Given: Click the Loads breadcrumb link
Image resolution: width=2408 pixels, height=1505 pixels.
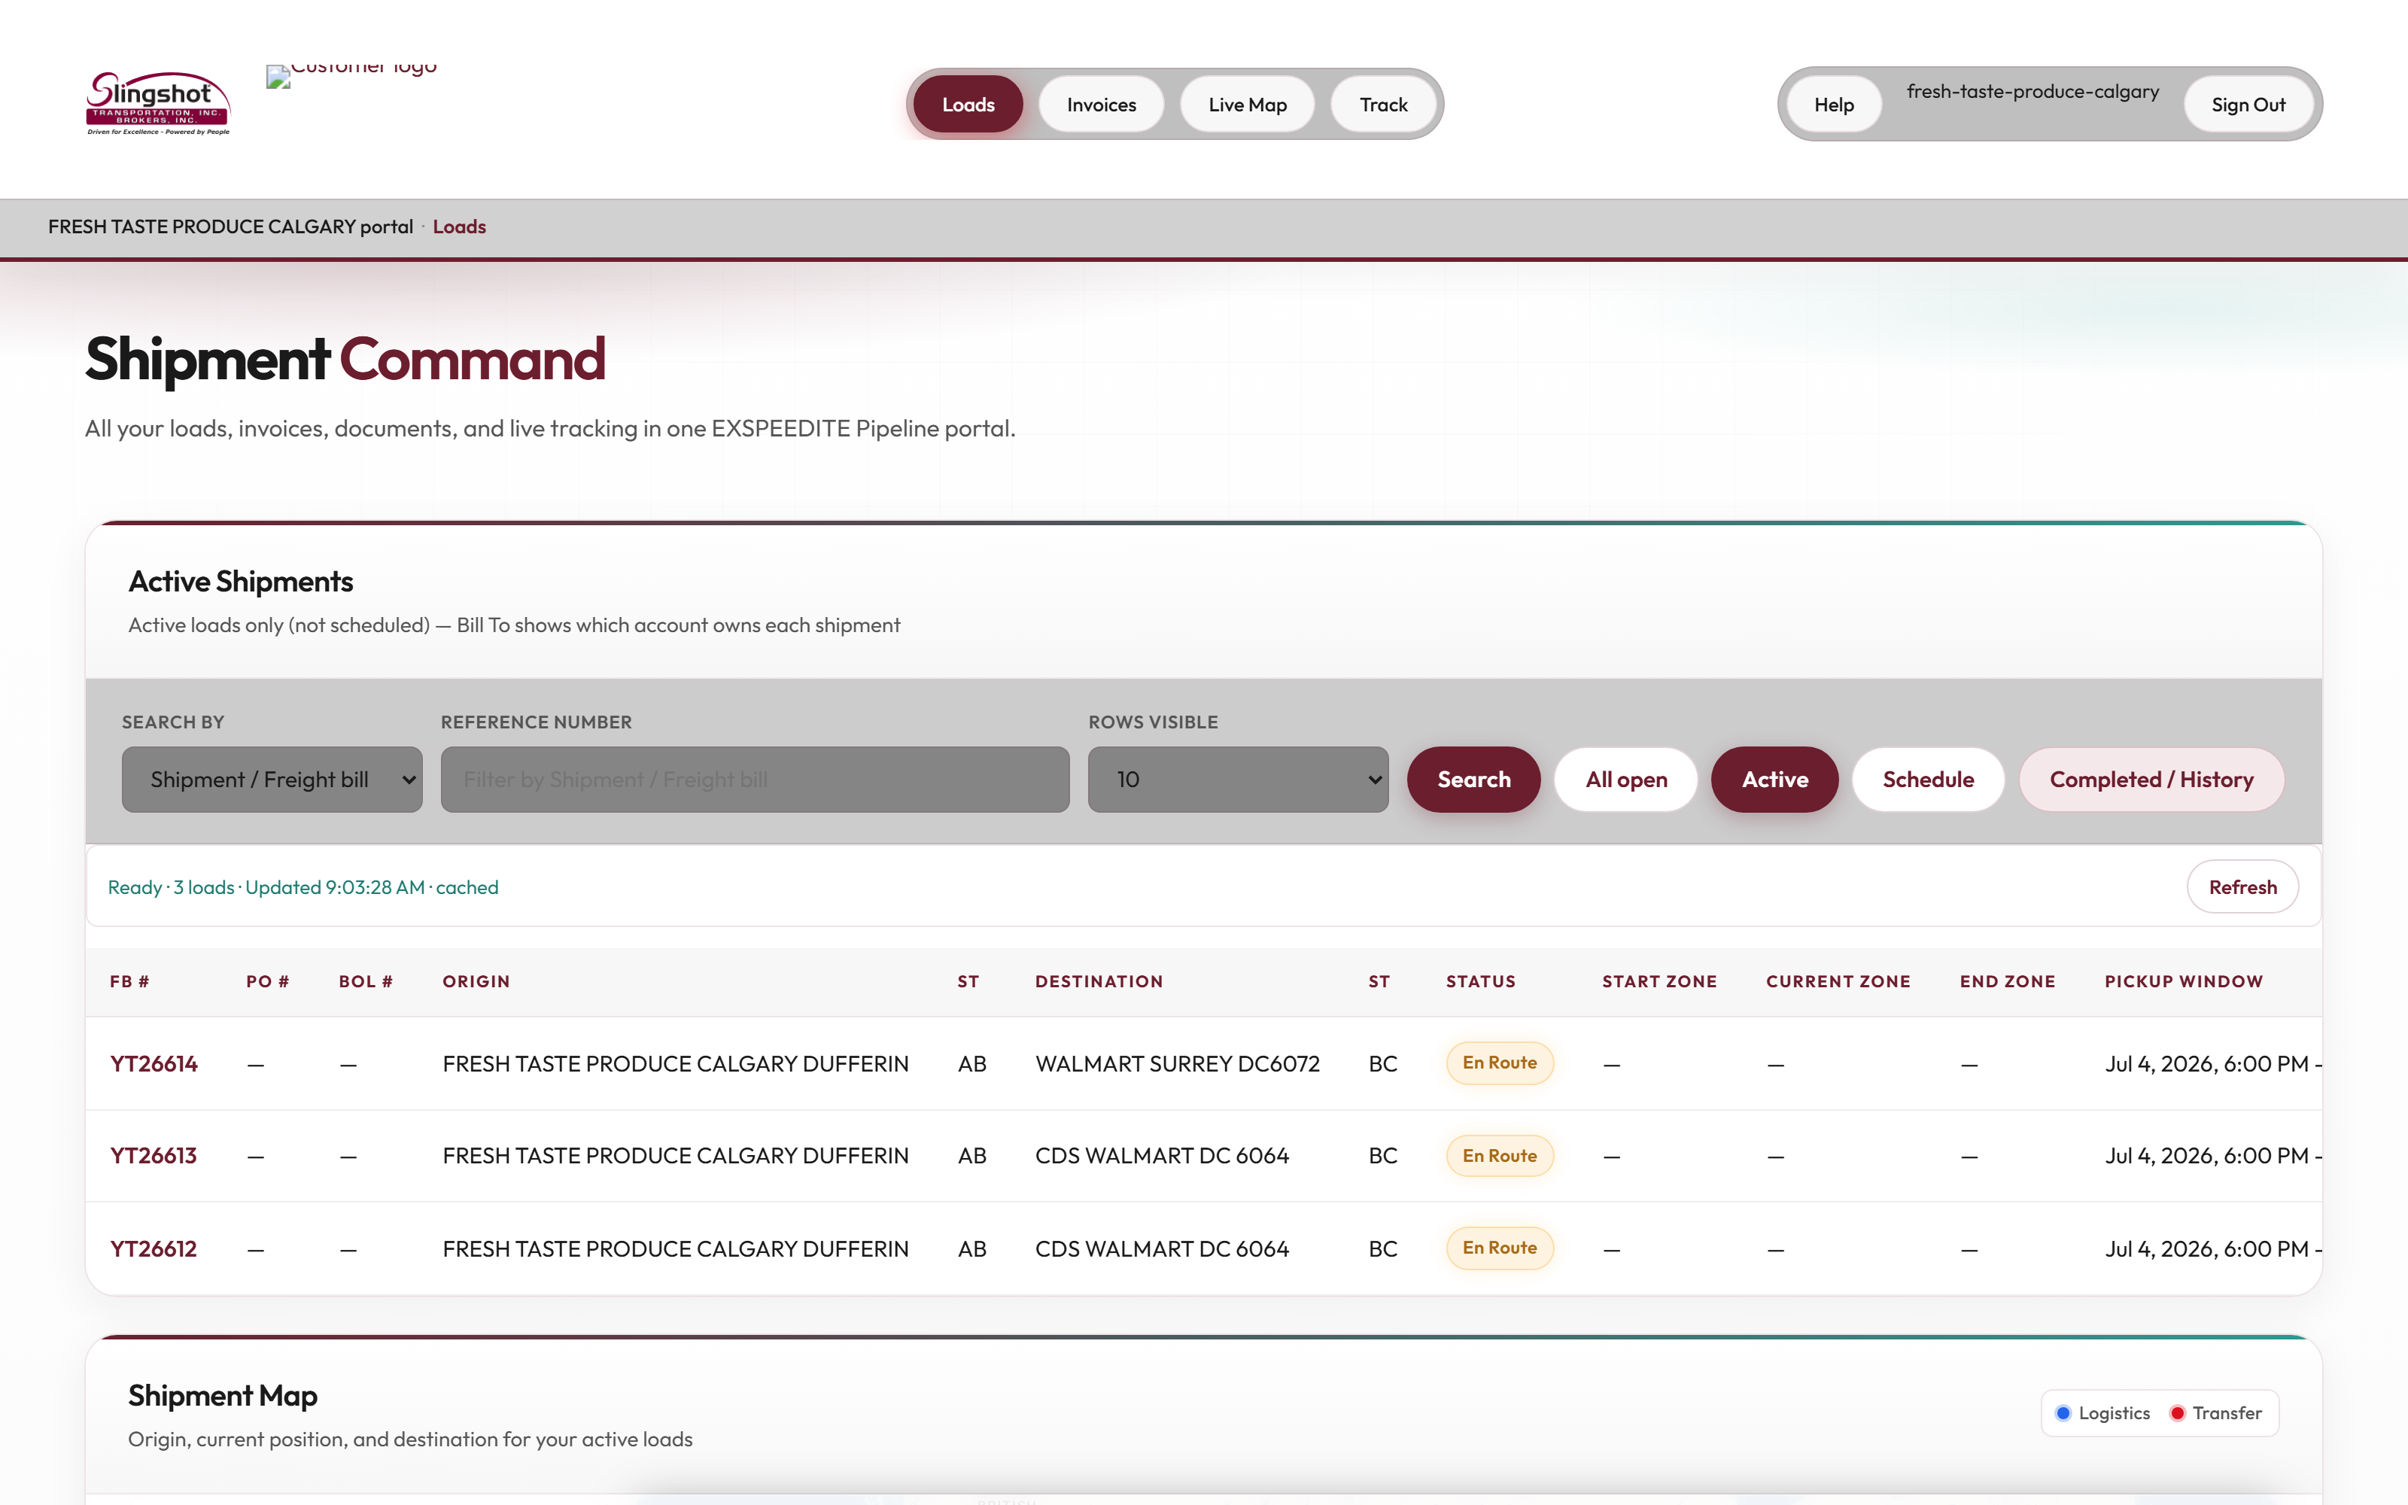Looking at the screenshot, I should (459, 227).
